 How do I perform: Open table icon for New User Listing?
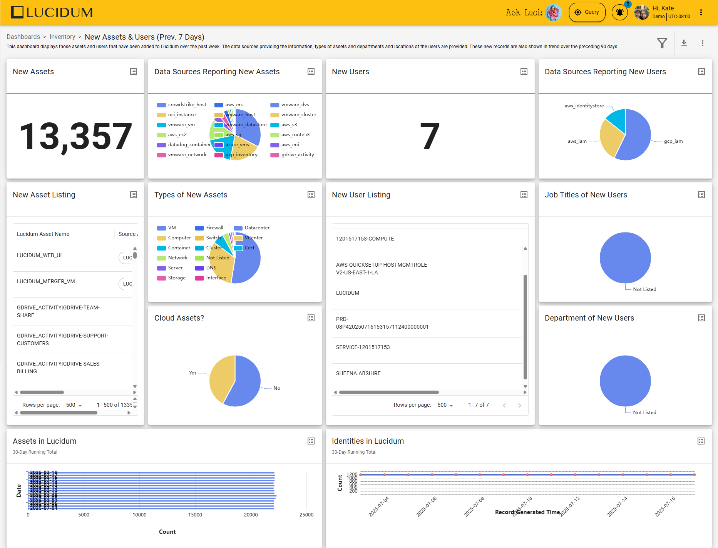click(524, 195)
